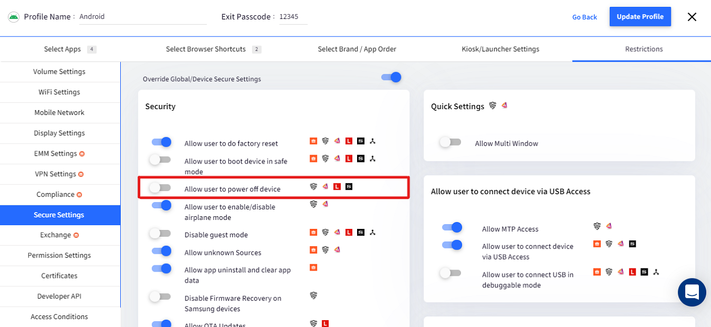This screenshot has height=327, width=711.
Task: Click the black S icon in factory reset row
Action: pos(361,141)
